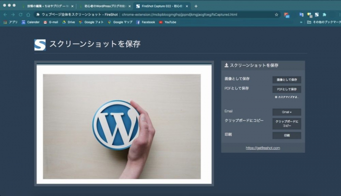This screenshot has width=341, height=196.
Task: Click the address bar URL
Action: (179, 15)
